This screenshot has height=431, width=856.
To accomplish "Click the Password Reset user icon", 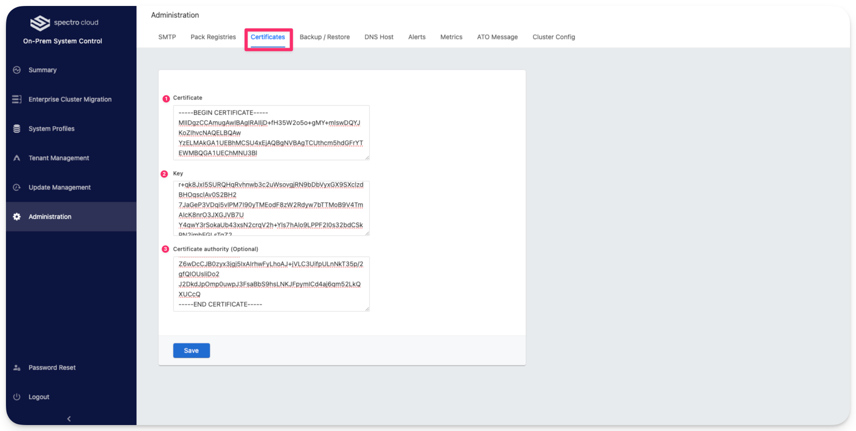I will [x=17, y=368].
